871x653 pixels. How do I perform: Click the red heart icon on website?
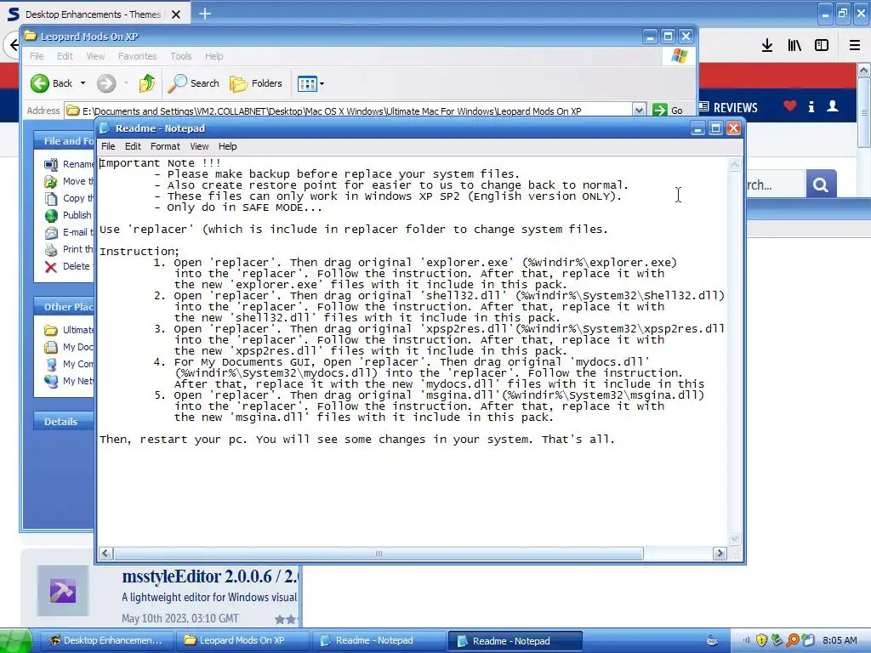(x=790, y=105)
